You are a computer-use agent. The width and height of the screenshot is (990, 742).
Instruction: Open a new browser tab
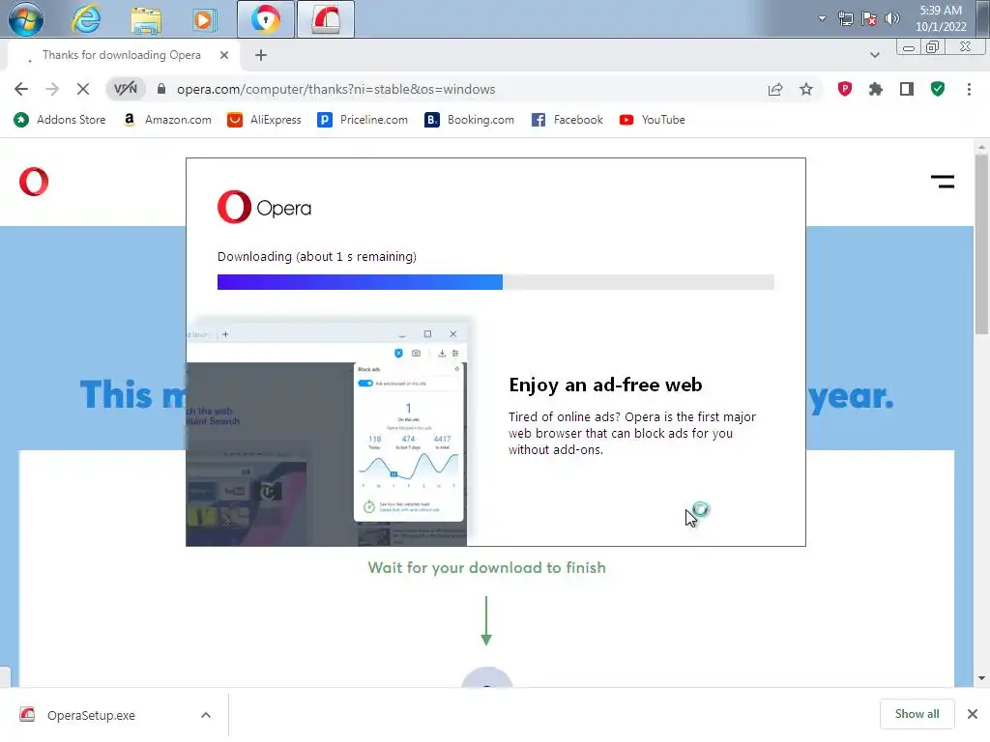(261, 55)
